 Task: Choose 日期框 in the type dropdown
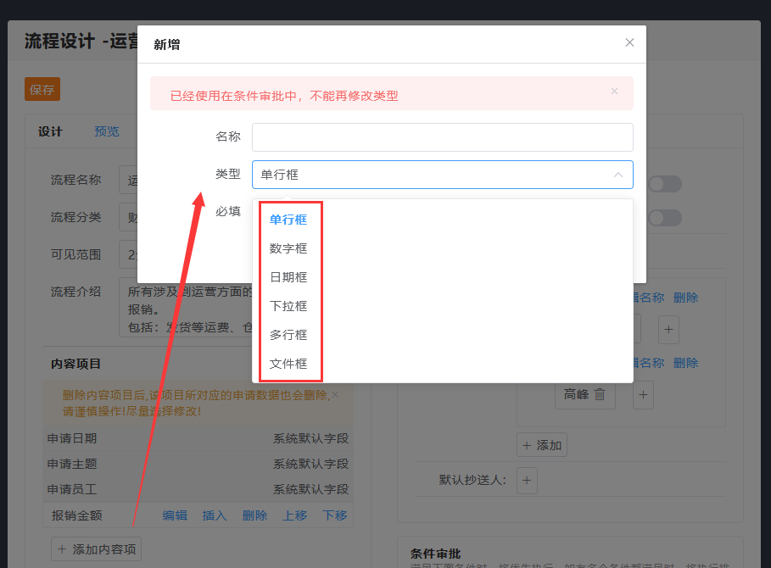pyautogui.click(x=288, y=277)
